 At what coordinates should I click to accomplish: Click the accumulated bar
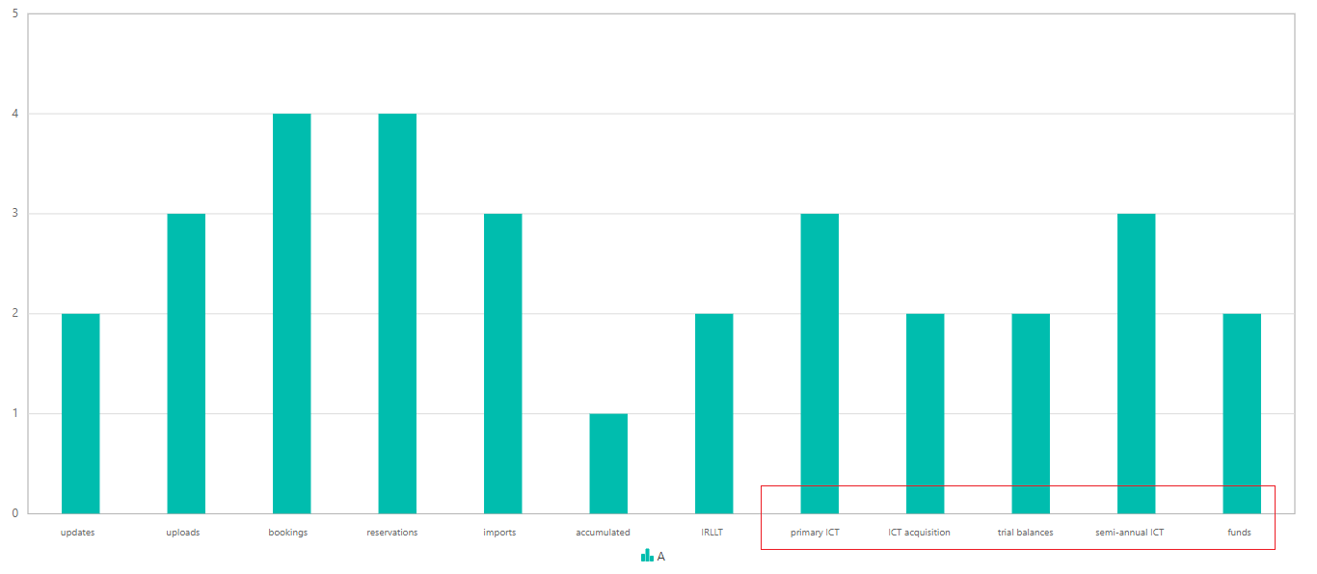(x=608, y=463)
